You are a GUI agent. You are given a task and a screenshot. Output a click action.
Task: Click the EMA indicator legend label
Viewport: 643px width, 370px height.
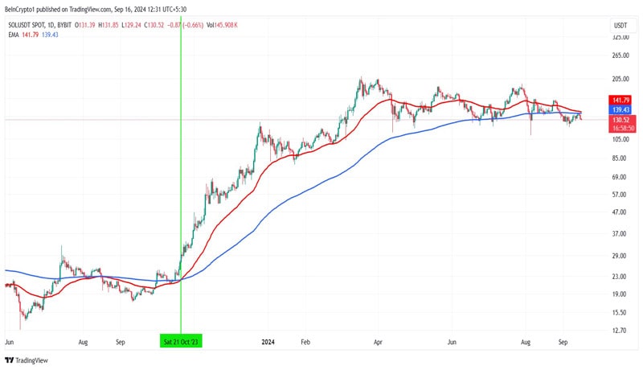tap(14, 35)
